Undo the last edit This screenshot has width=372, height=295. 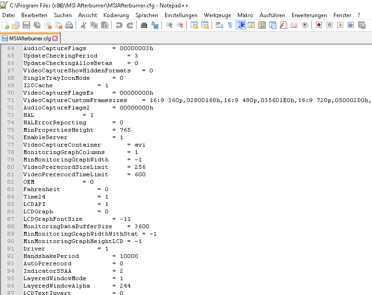pos(119,25)
